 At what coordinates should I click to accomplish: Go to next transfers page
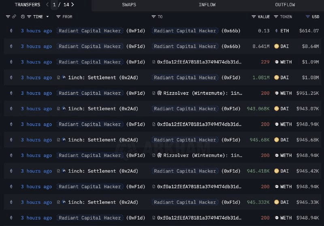pyautogui.click(x=72, y=4)
